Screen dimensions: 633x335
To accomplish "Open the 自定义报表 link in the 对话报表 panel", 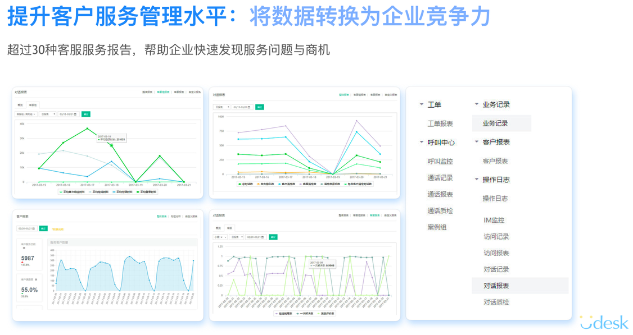I will (195, 92).
